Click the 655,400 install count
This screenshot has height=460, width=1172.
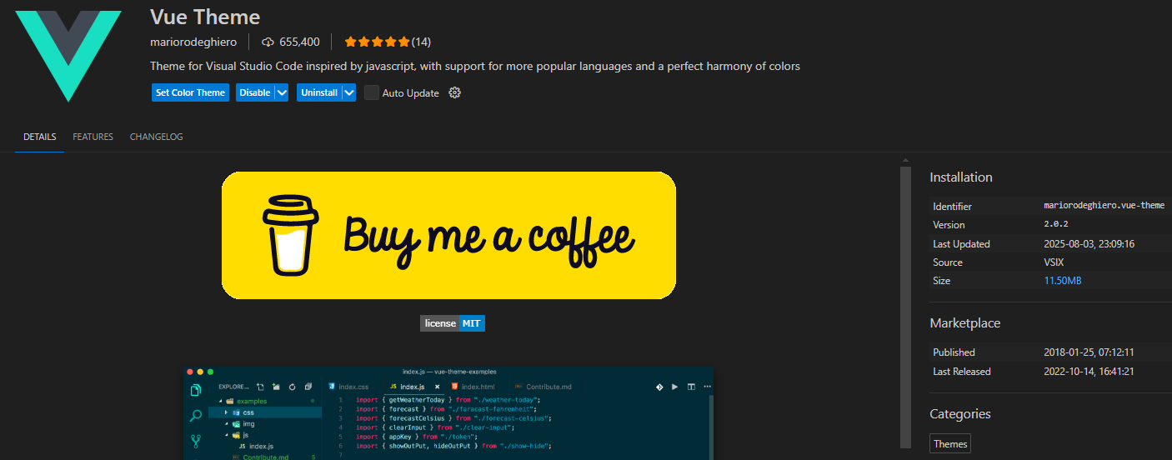click(299, 42)
